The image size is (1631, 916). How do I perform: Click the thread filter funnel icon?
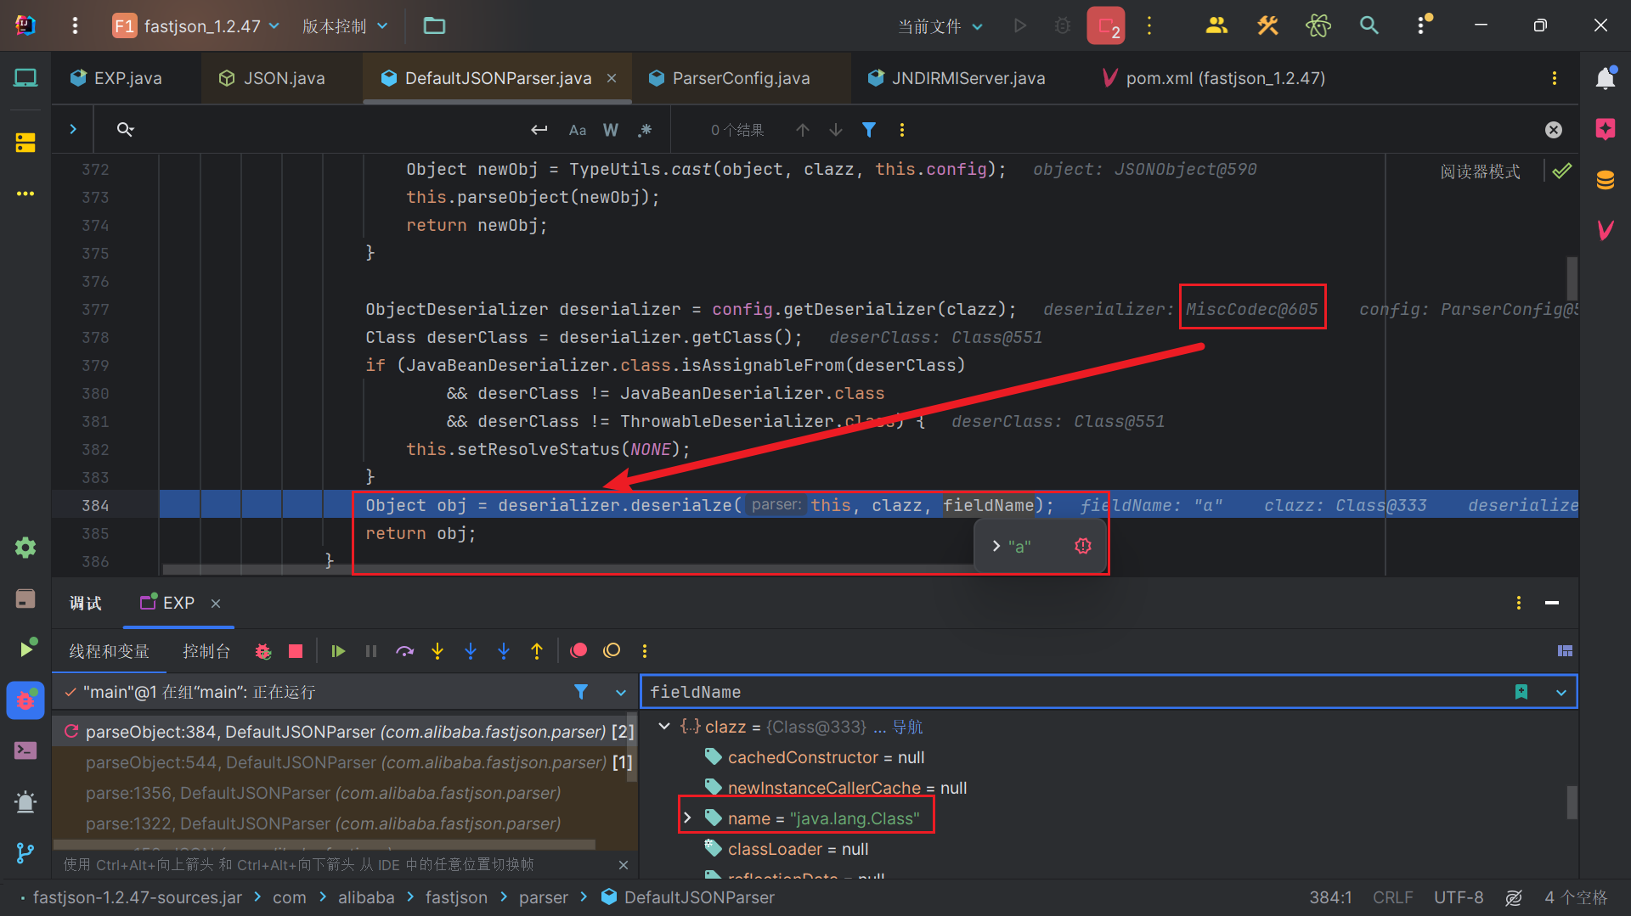point(581,692)
